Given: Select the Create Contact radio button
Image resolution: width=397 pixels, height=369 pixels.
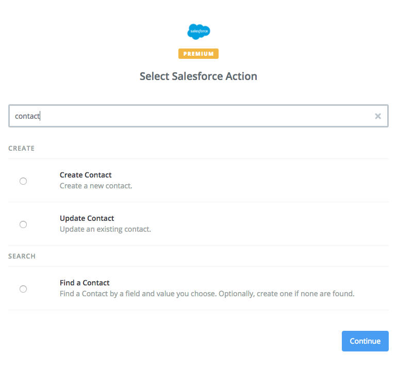Looking at the screenshot, I should (x=23, y=181).
